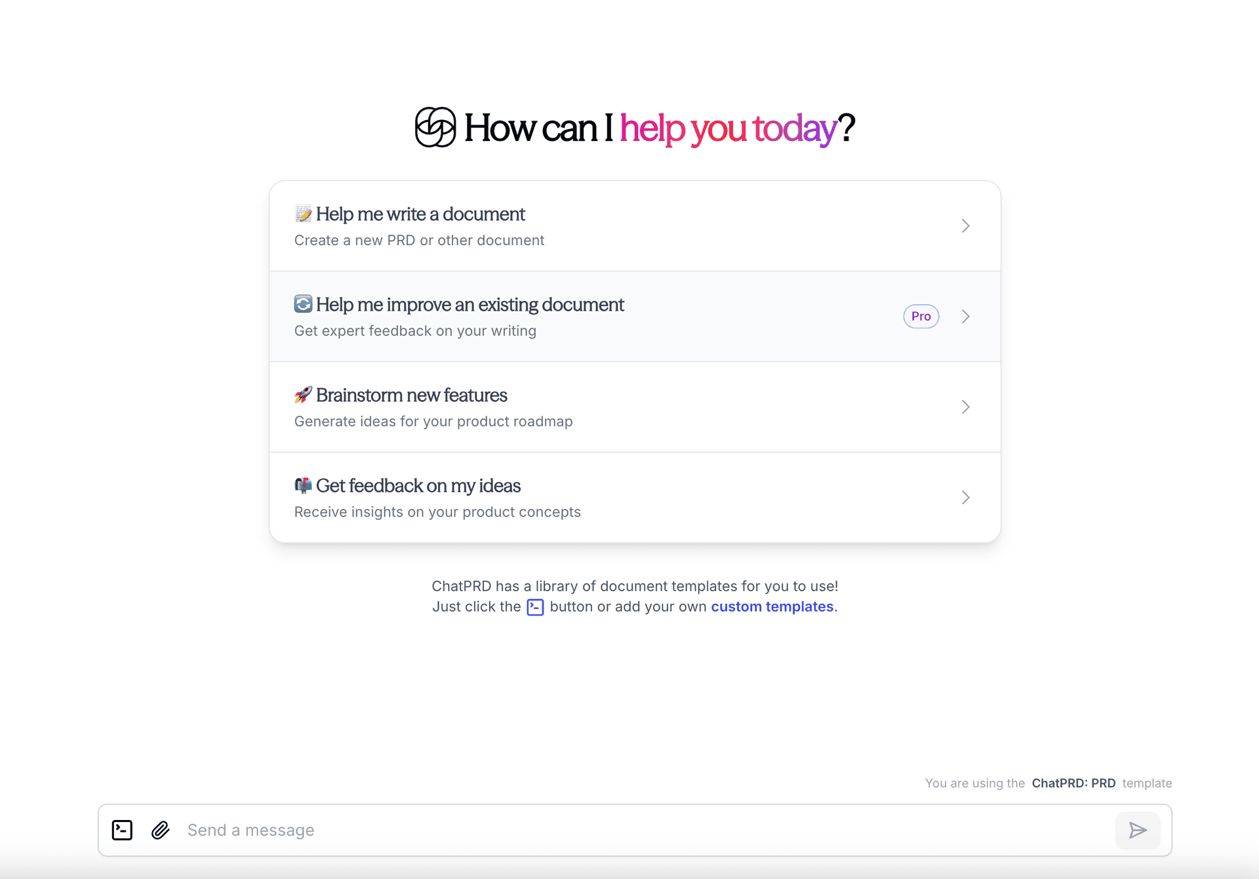Open the chevron on the improve existing document row

965,317
